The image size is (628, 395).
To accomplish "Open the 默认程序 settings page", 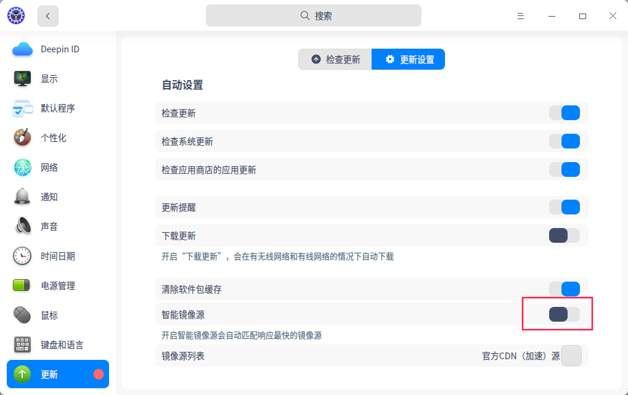I will click(x=58, y=108).
